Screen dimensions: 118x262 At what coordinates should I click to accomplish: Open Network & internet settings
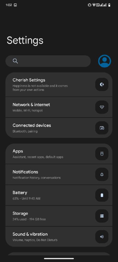tap(59, 107)
